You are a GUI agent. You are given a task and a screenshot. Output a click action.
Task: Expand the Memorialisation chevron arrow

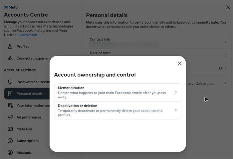pyautogui.click(x=176, y=93)
